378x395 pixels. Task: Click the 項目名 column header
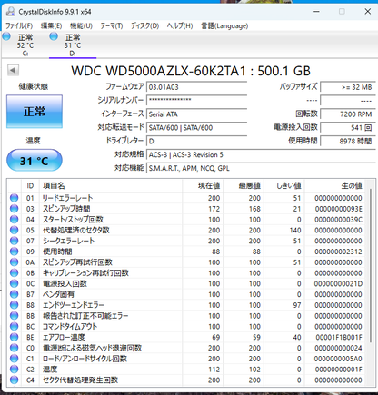[x=111, y=186]
